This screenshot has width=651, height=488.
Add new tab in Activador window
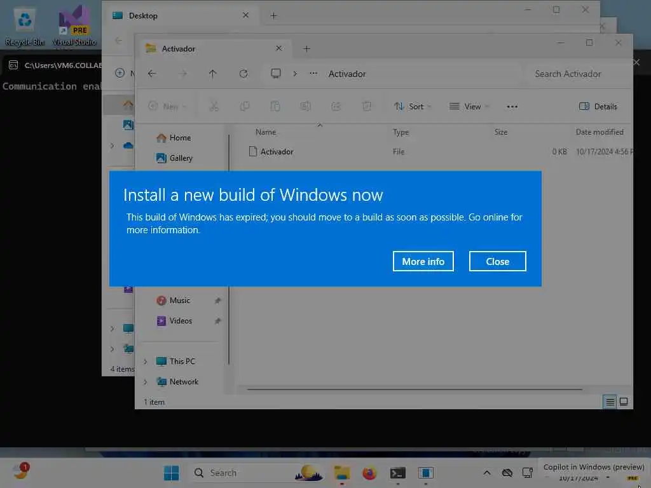[x=306, y=48]
